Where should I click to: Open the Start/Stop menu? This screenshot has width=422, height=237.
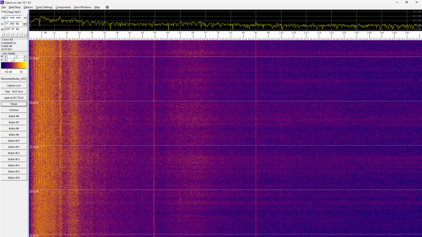[x=15, y=7]
